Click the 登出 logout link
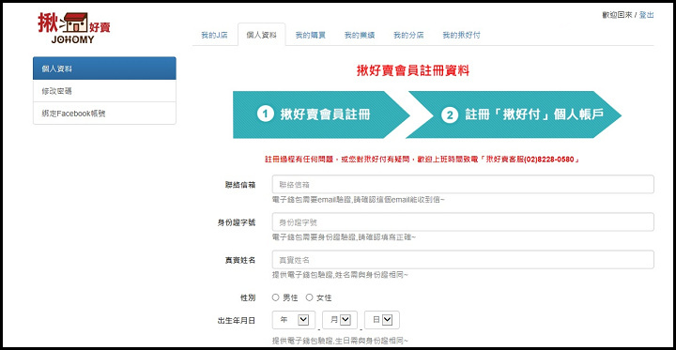The image size is (676, 350). click(646, 15)
